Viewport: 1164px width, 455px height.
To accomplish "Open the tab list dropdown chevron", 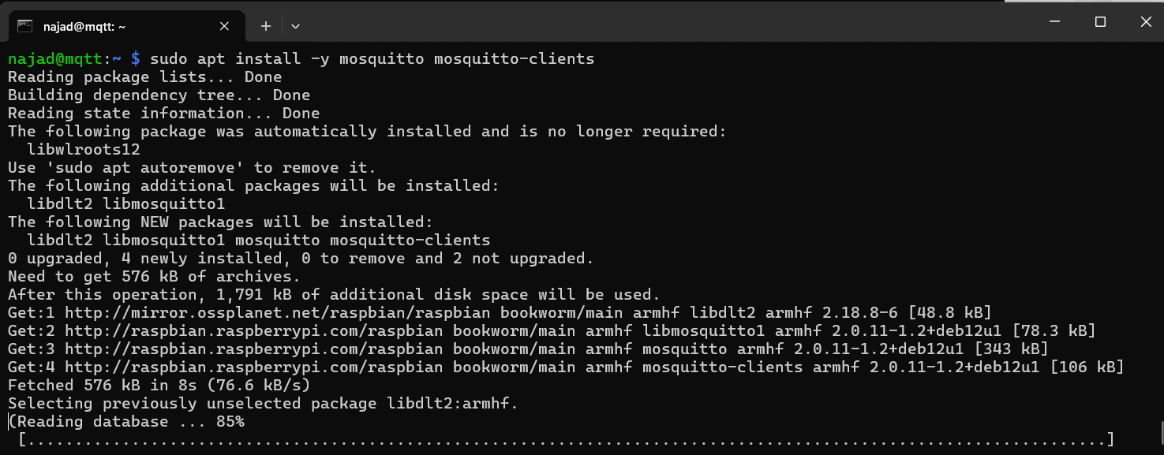I will tap(295, 25).
